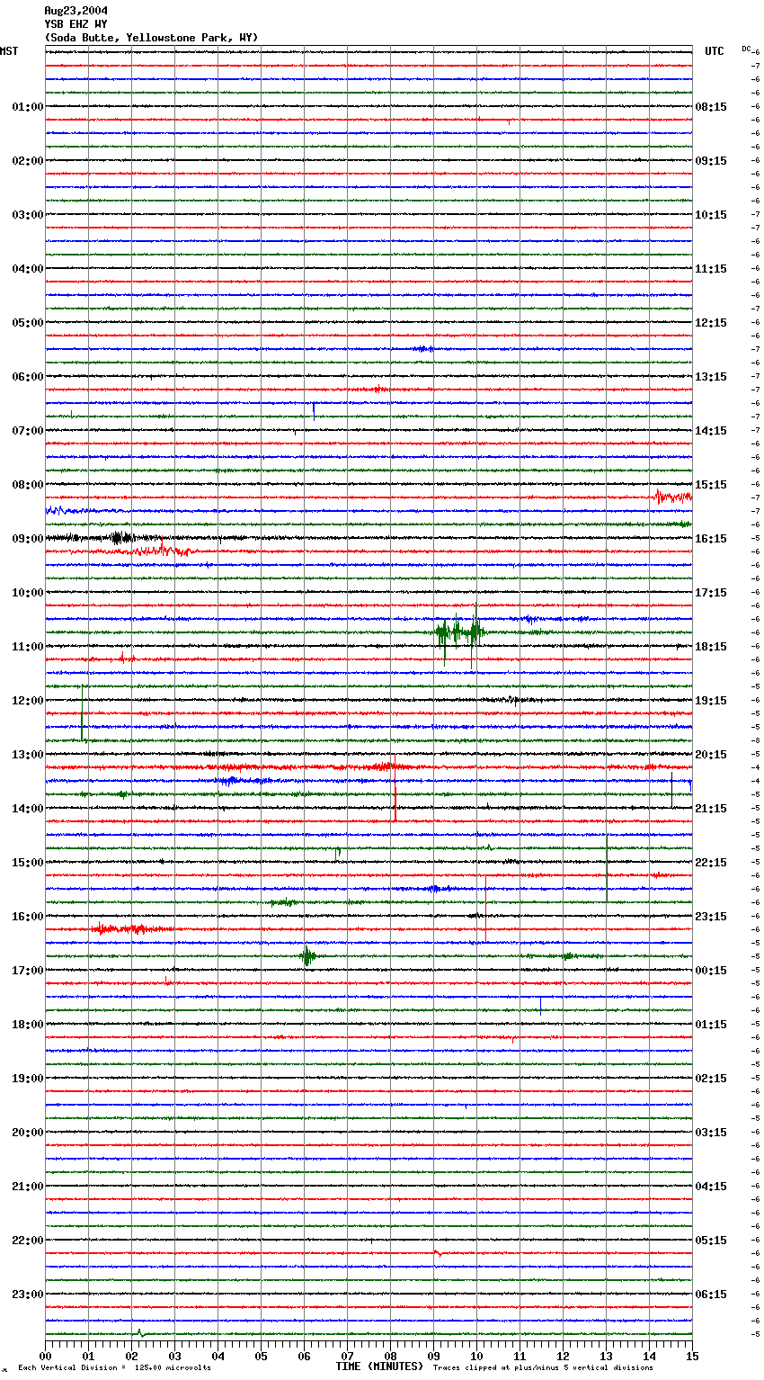Viewport: 764px width, 1380px height.
Task: Click the 09:15 UTC time label
Action: pyautogui.click(x=711, y=161)
